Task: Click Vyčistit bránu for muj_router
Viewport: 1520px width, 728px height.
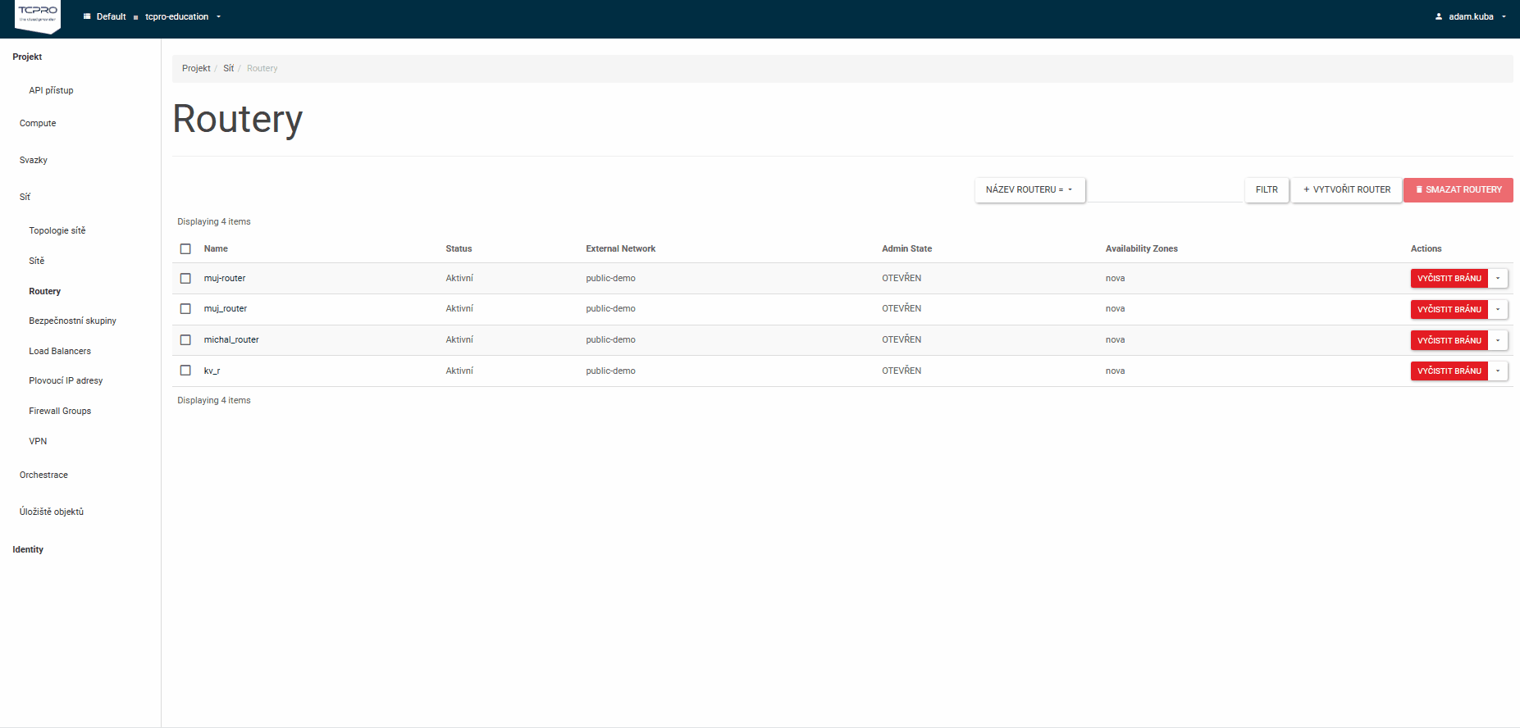Action: coord(1449,309)
